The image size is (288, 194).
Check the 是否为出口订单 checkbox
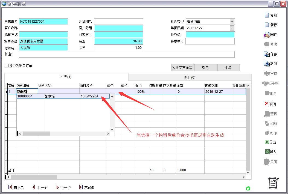pos(7,66)
